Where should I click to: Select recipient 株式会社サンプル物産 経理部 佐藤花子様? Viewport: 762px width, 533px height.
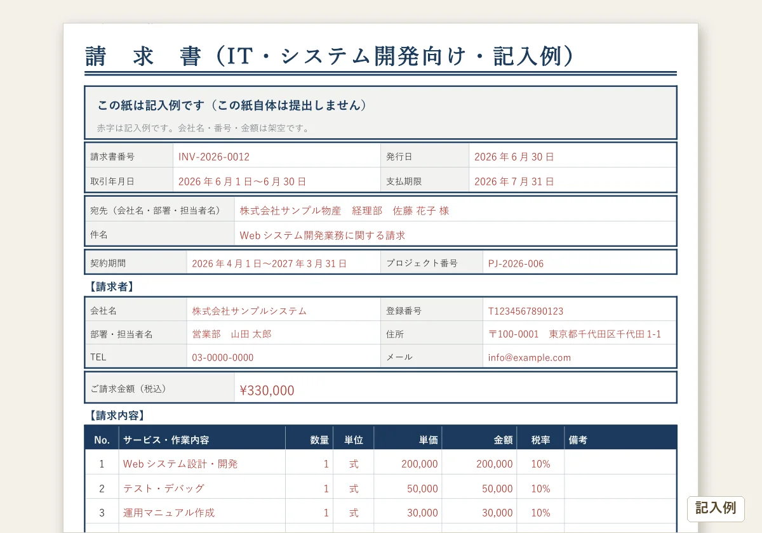click(x=344, y=211)
